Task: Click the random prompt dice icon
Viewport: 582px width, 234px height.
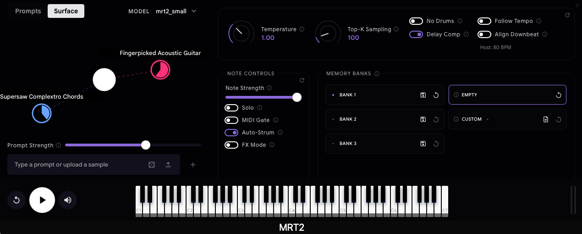Action: click(x=152, y=165)
